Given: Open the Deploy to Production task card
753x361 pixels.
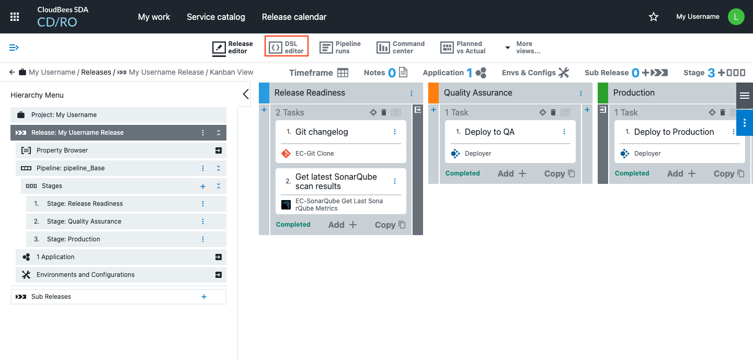Looking at the screenshot, I should point(680,142).
